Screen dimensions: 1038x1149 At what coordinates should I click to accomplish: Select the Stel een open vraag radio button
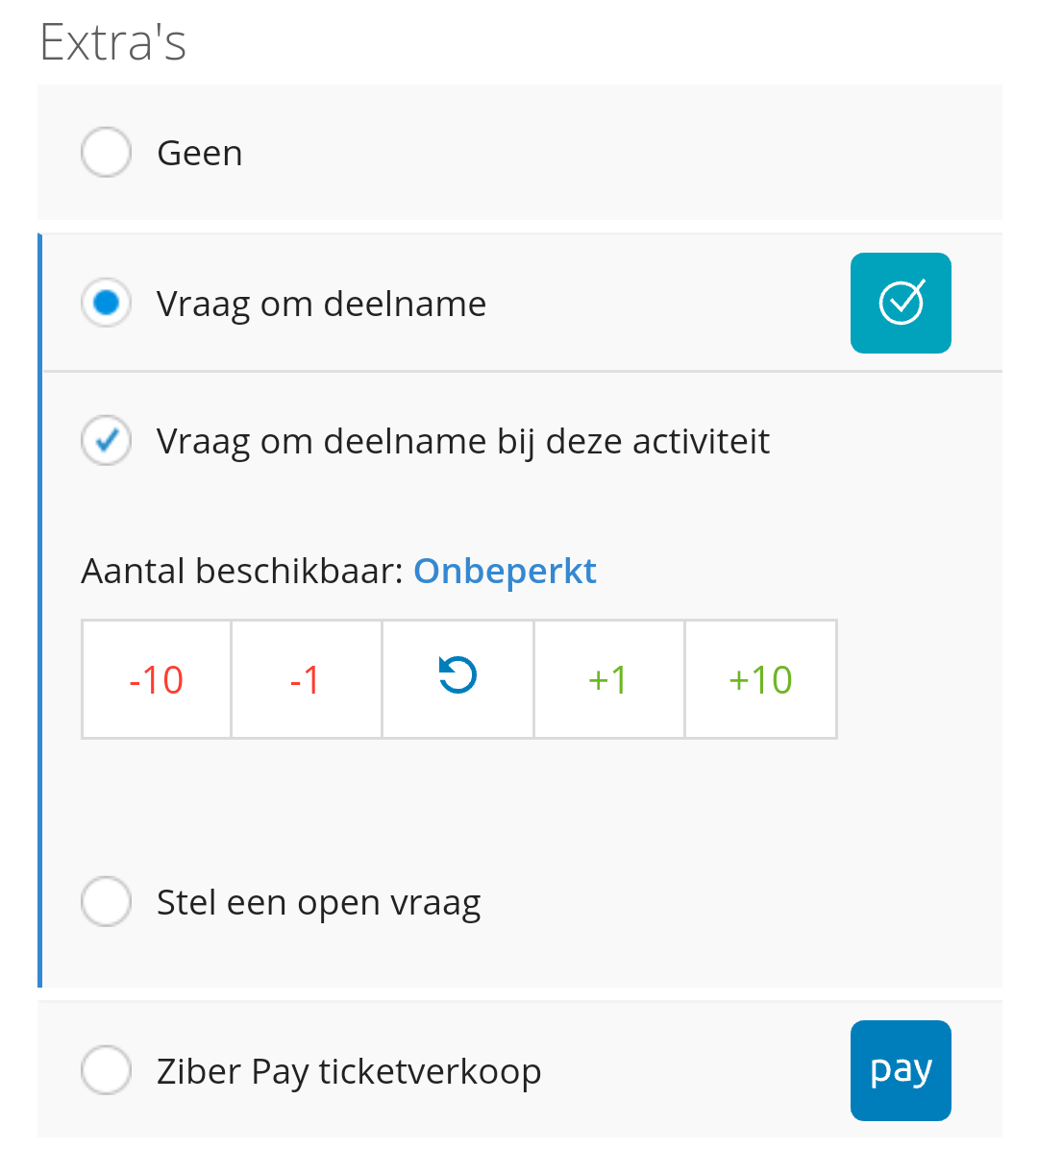point(107,901)
